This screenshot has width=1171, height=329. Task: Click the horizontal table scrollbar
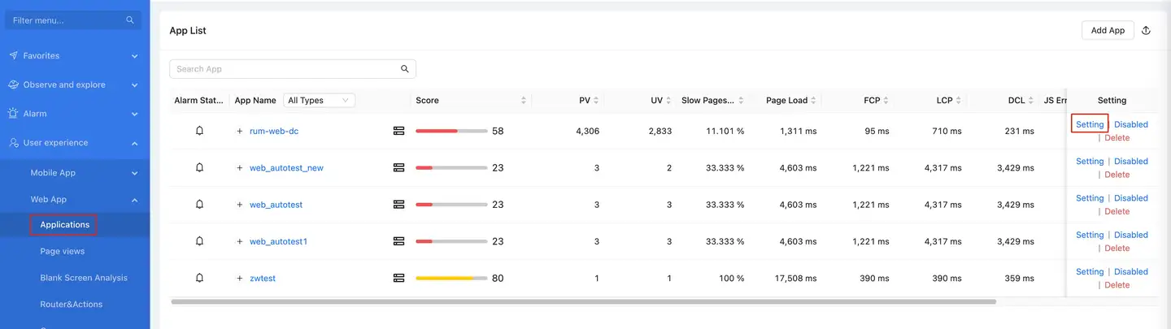point(583,301)
